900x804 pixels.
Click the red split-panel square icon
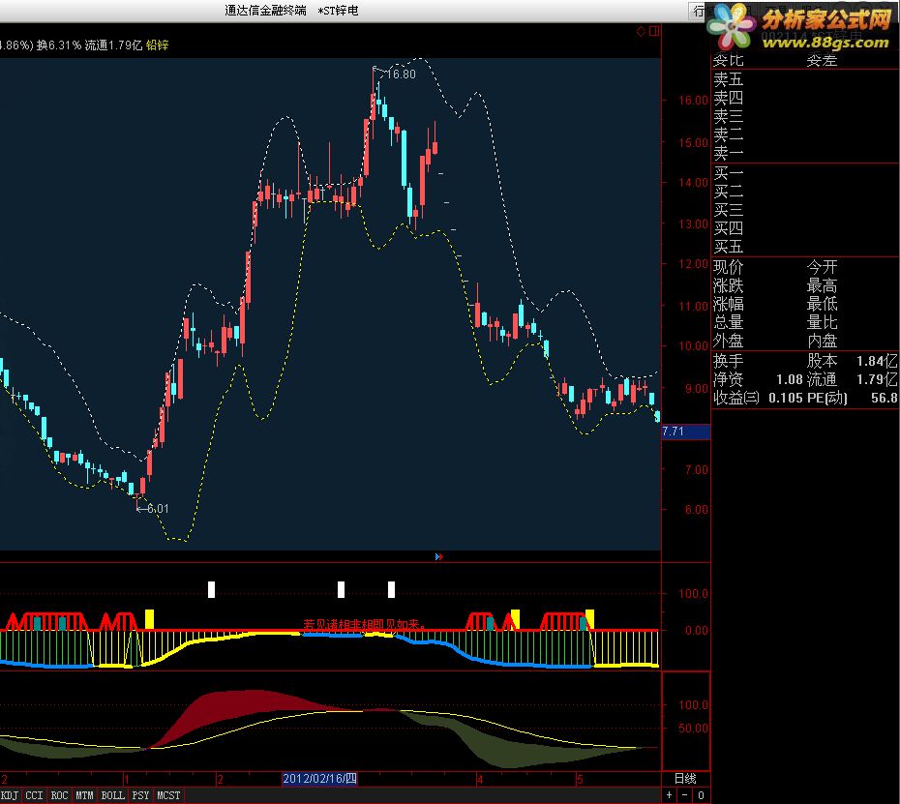654,31
